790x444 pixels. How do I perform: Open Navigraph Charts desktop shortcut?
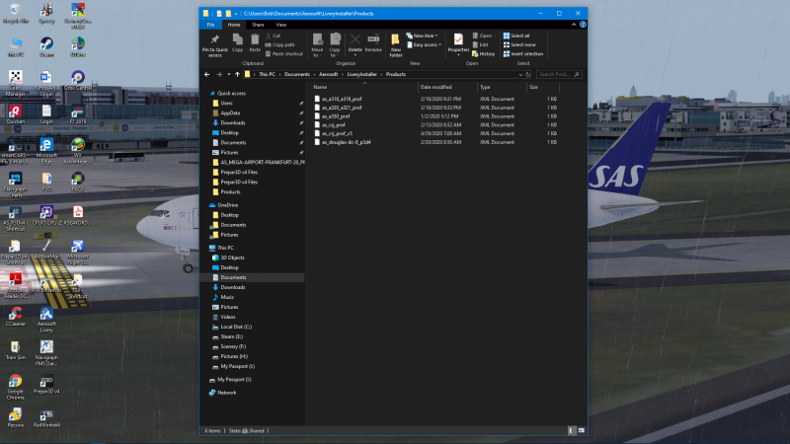pyautogui.click(x=15, y=185)
